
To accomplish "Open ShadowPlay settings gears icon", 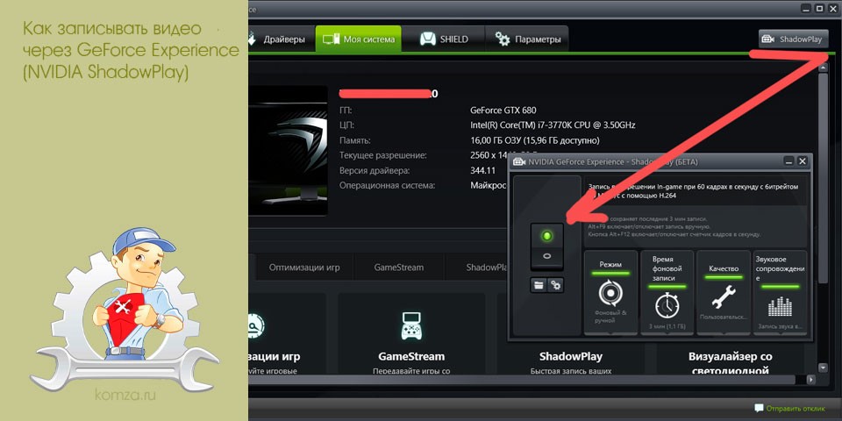I will [556, 285].
